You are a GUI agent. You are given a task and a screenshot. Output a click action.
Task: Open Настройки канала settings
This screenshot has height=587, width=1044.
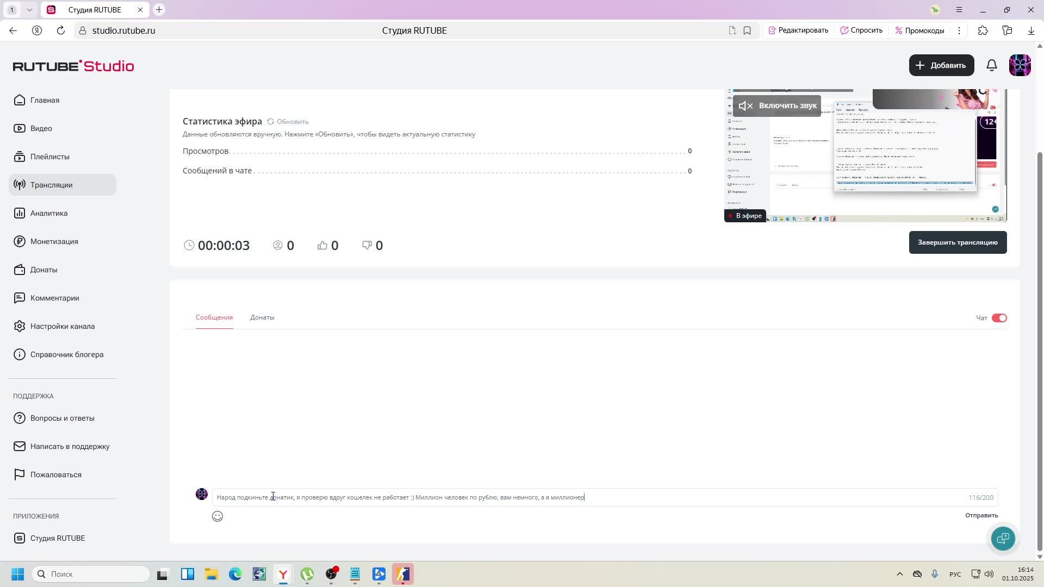pyautogui.click(x=62, y=326)
